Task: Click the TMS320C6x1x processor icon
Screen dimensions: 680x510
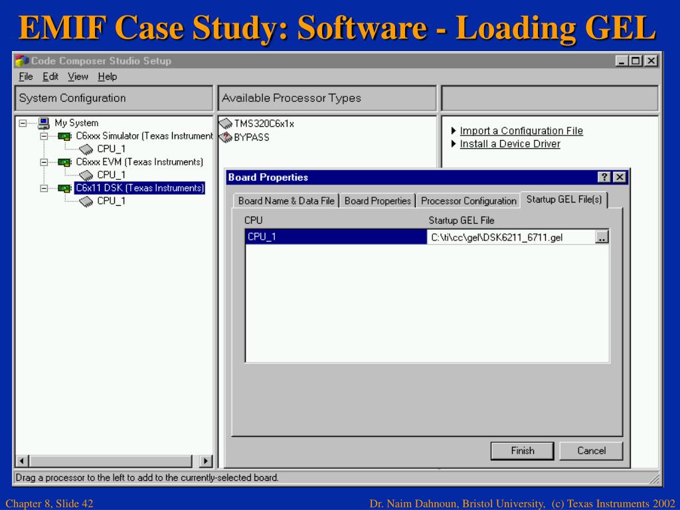Action: pos(226,124)
